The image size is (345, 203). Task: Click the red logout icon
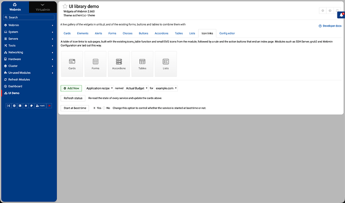click(x=49, y=106)
